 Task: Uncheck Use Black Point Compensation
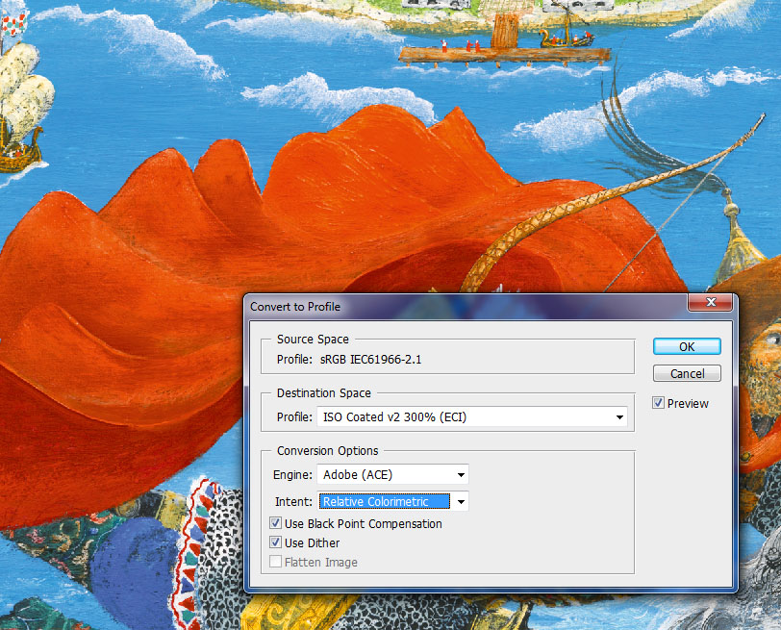pyautogui.click(x=275, y=523)
